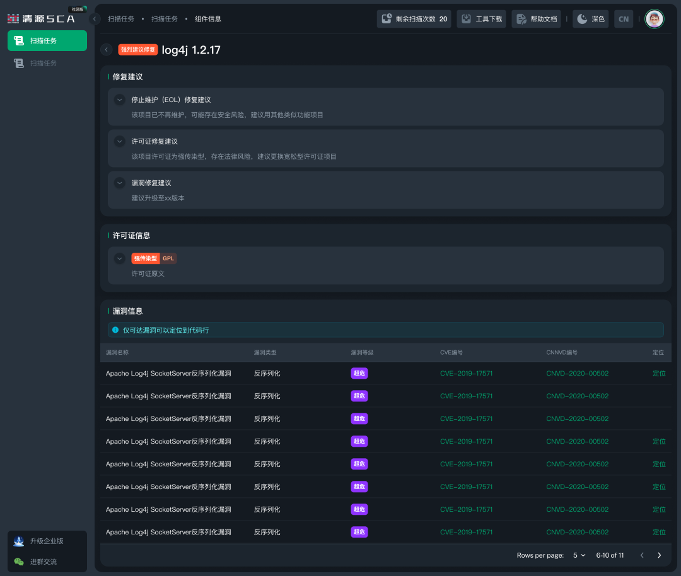The height and width of the screenshot is (576, 681).
Task: Collapse the sidebar with the chevron button
Action: 94,19
